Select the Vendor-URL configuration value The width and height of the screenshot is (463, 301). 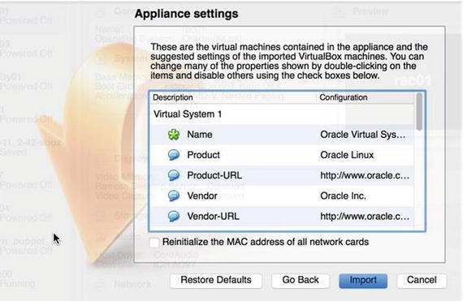[365, 217]
